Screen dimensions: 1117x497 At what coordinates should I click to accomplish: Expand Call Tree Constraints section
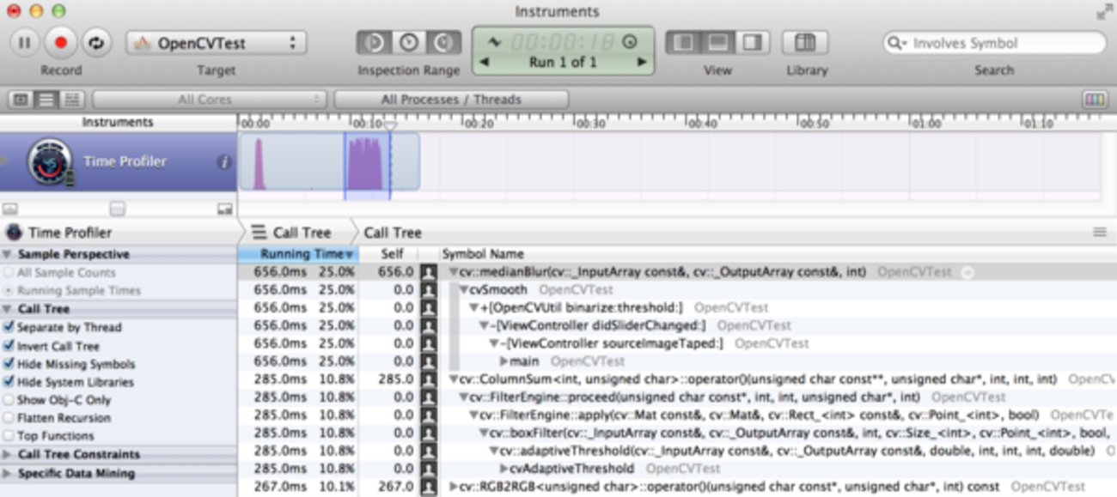tap(7, 454)
